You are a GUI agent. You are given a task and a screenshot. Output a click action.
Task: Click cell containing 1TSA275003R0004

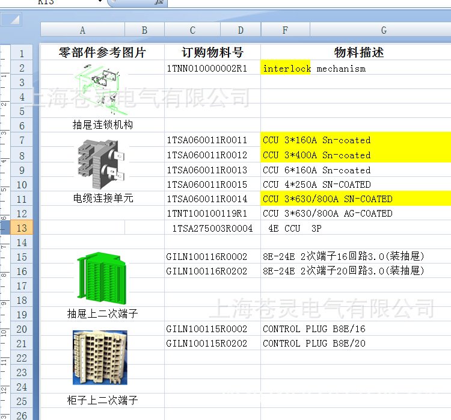pyautogui.click(x=212, y=229)
